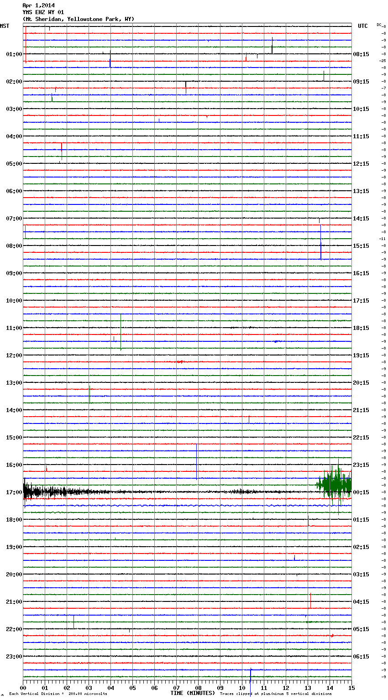Click the '(Mt Sheridan, Yellowstone Park, WY)' caption
The height and width of the screenshot is (700, 388).
point(79,19)
